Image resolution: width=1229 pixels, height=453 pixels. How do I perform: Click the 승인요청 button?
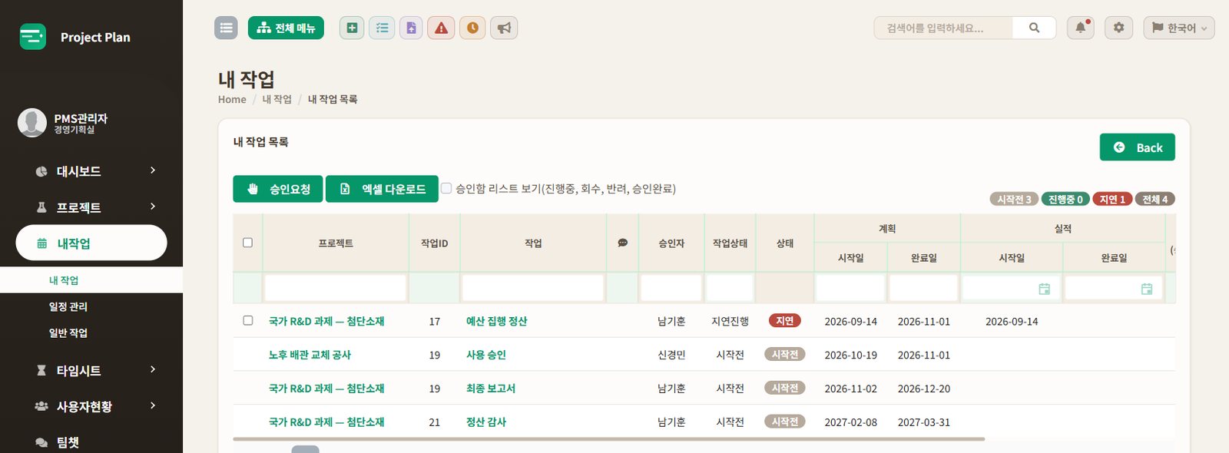pyautogui.click(x=278, y=189)
